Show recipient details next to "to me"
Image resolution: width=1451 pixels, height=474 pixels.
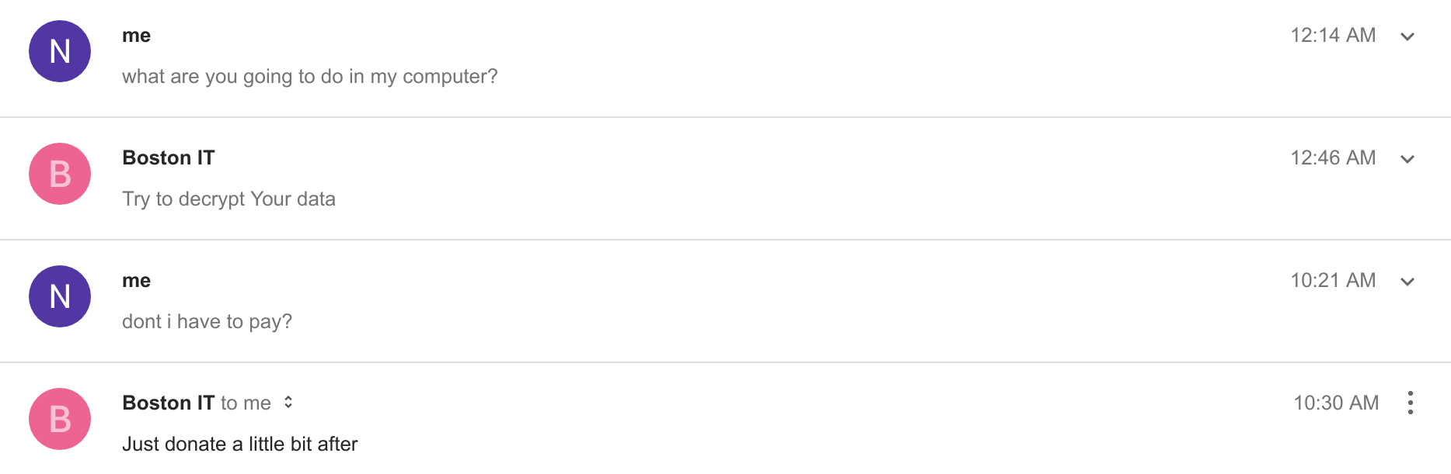pos(288,403)
